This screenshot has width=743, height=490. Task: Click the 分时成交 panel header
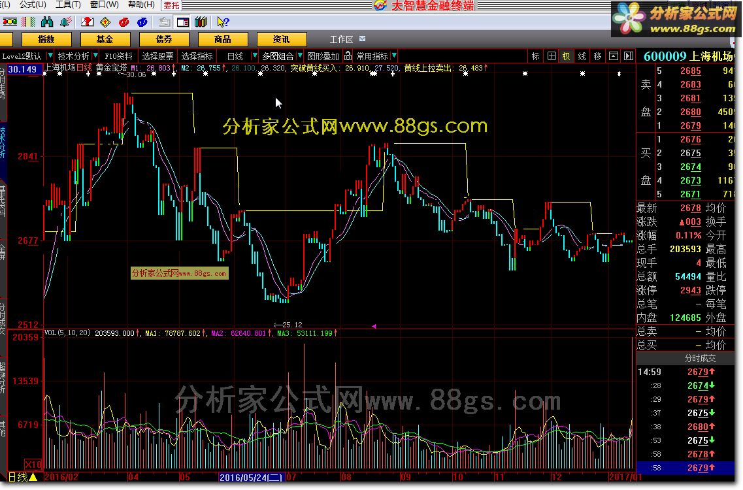[x=700, y=358]
